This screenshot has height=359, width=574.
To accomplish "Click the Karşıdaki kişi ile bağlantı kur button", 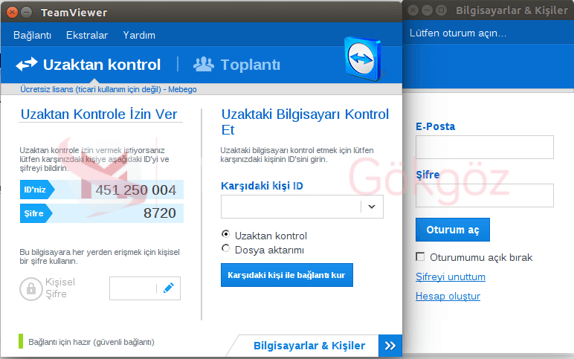I will [x=287, y=275].
